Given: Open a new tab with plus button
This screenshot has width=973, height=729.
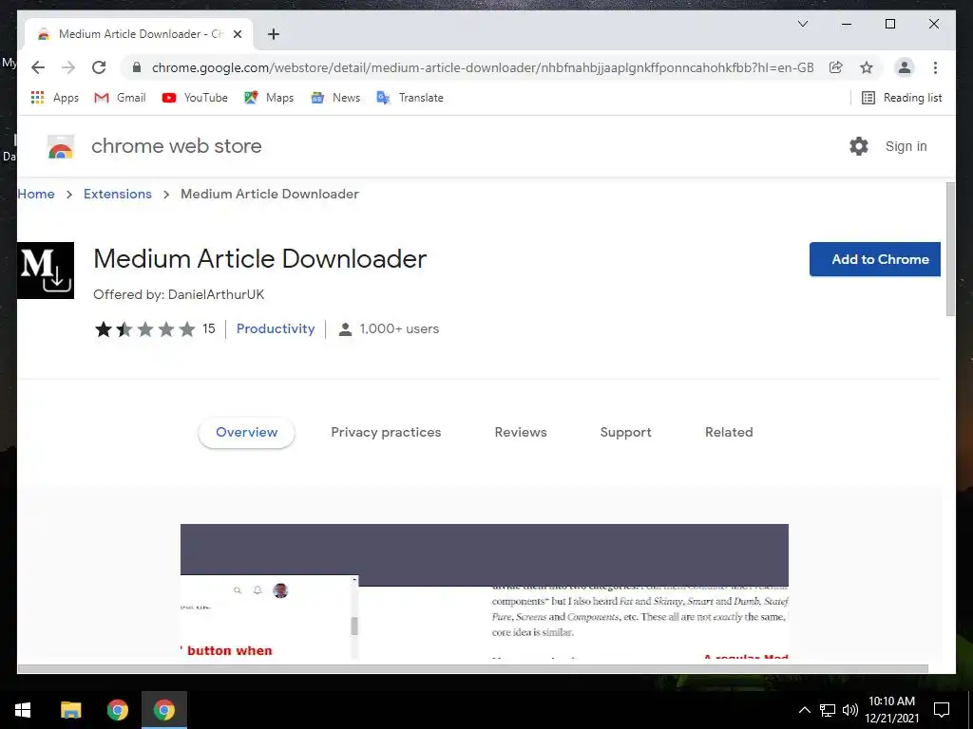Looking at the screenshot, I should pyautogui.click(x=274, y=34).
